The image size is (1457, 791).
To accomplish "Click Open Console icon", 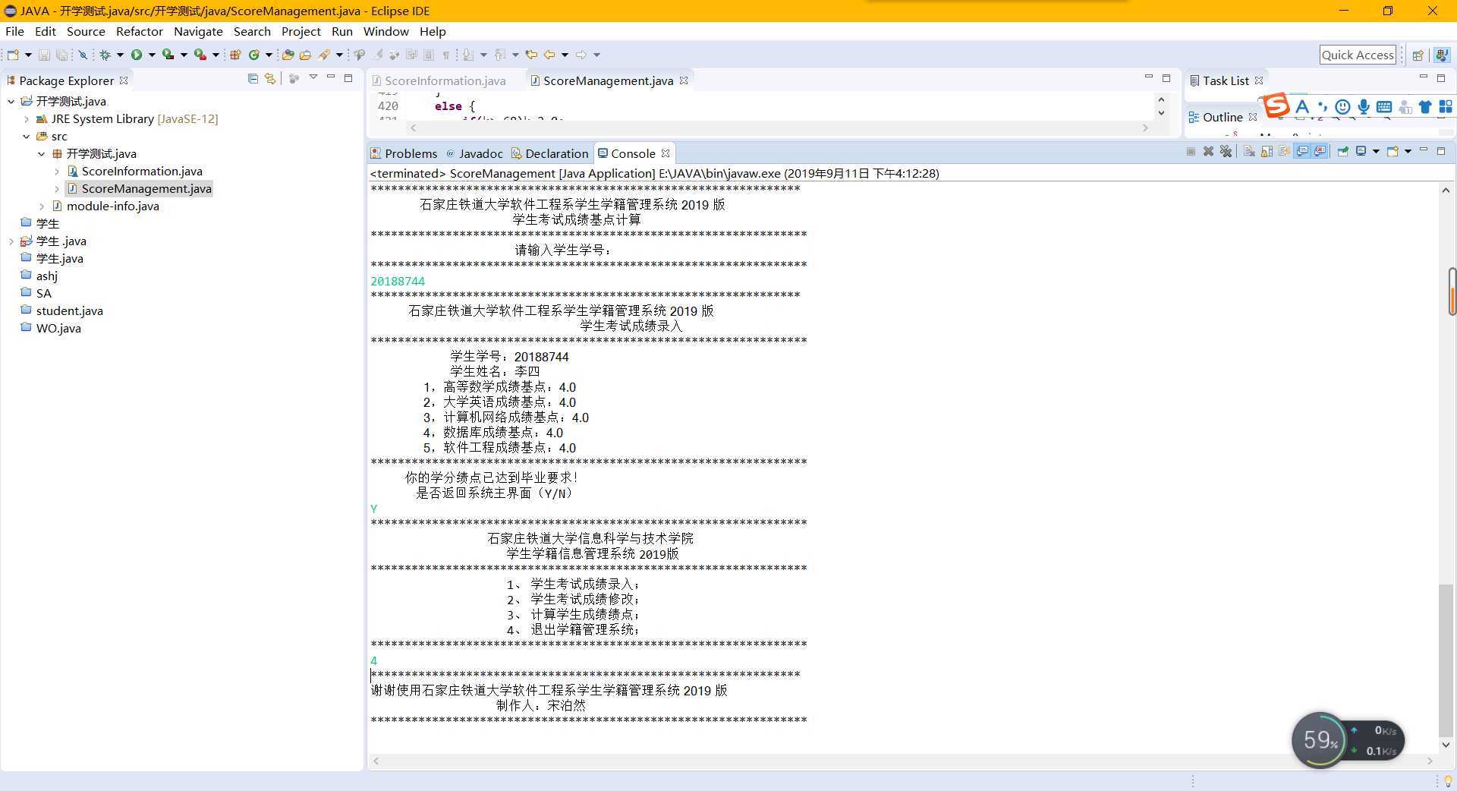I will (x=1392, y=151).
